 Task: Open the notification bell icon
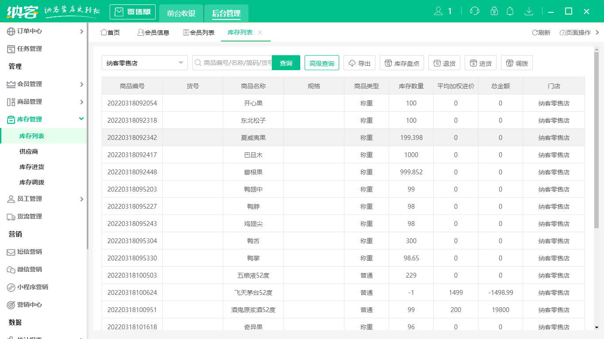coord(510,11)
